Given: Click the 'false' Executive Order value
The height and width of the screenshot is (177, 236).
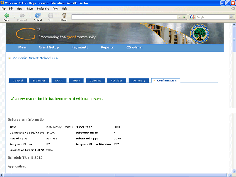Looking at the screenshot, I should [x=49, y=150].
